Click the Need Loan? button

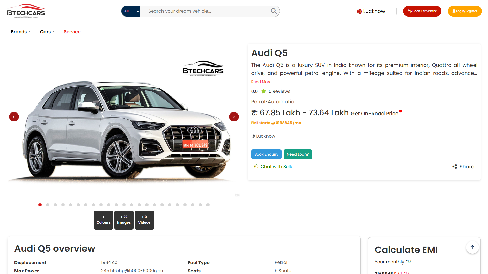point(298,154)
